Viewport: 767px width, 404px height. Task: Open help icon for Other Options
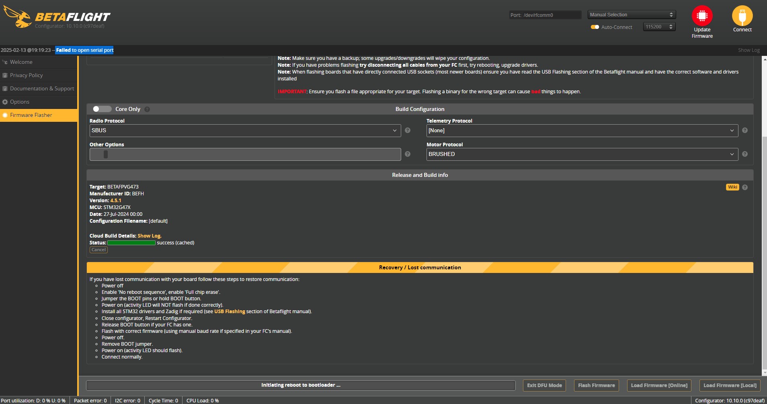pyautogui.click(x=408, y=154)
